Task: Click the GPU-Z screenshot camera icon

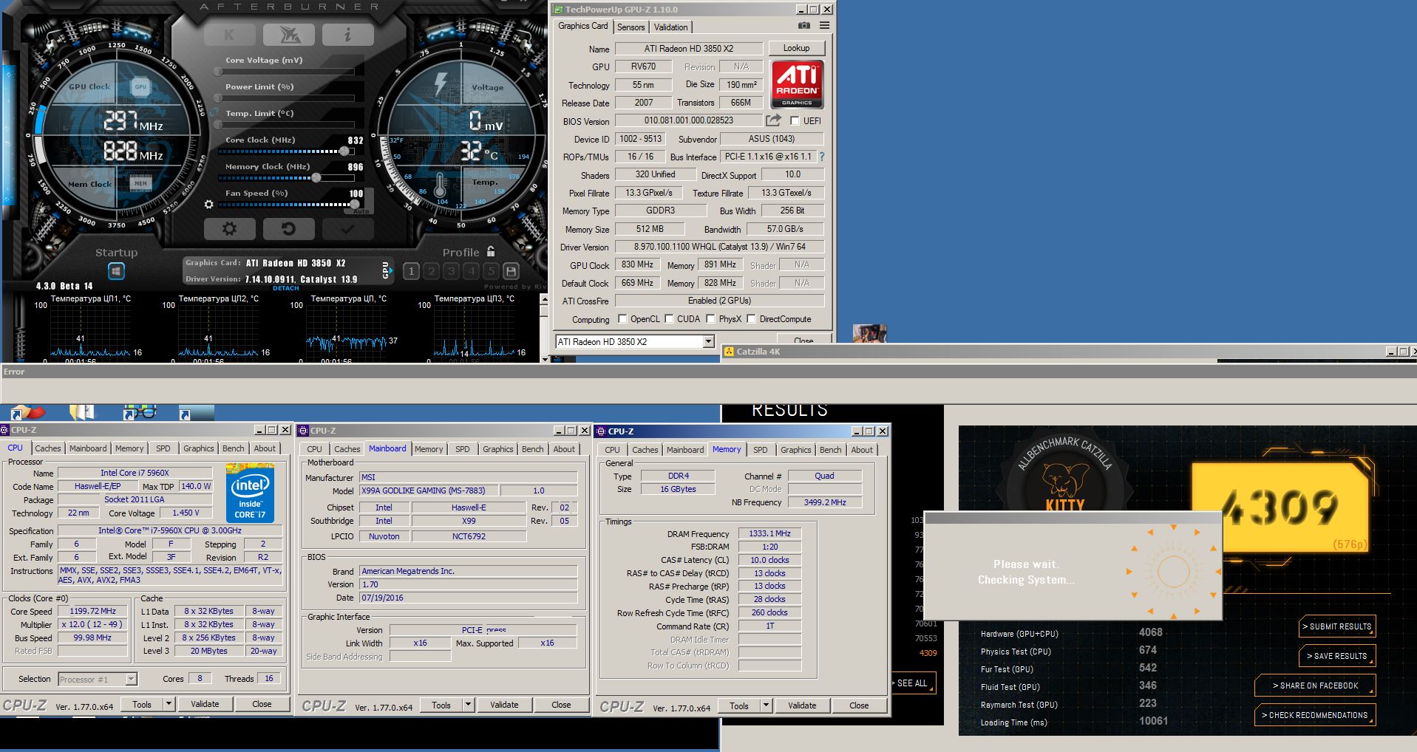Action: pos(804,26)
